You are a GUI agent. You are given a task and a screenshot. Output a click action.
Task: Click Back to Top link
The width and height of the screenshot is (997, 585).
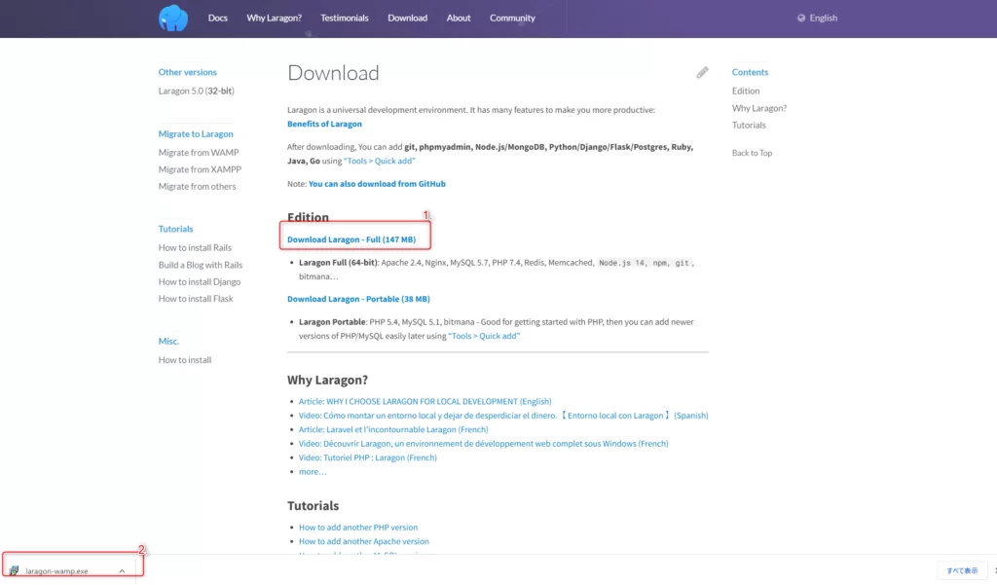coord(753,153)
